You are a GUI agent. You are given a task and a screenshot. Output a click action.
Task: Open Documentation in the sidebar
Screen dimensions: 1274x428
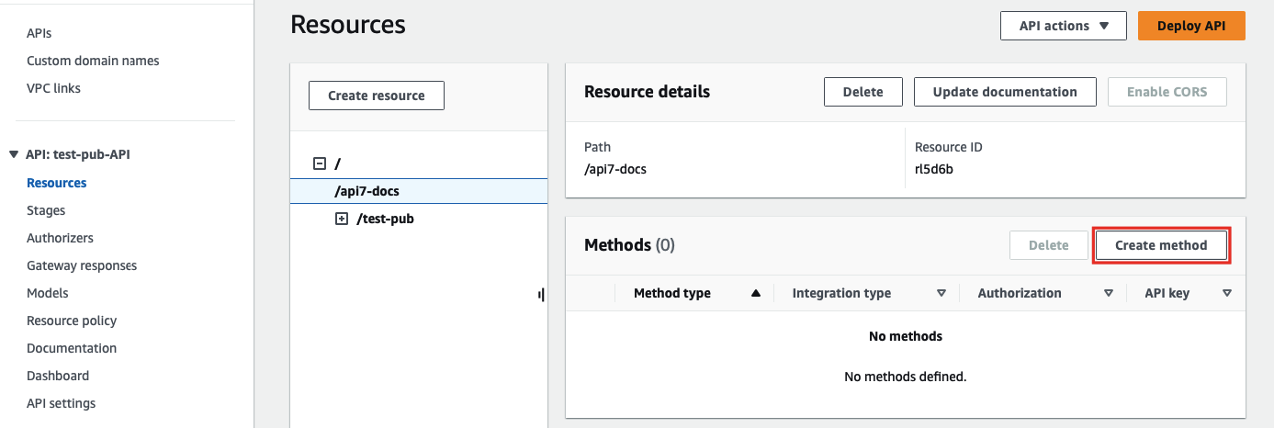tap(72, 348)
